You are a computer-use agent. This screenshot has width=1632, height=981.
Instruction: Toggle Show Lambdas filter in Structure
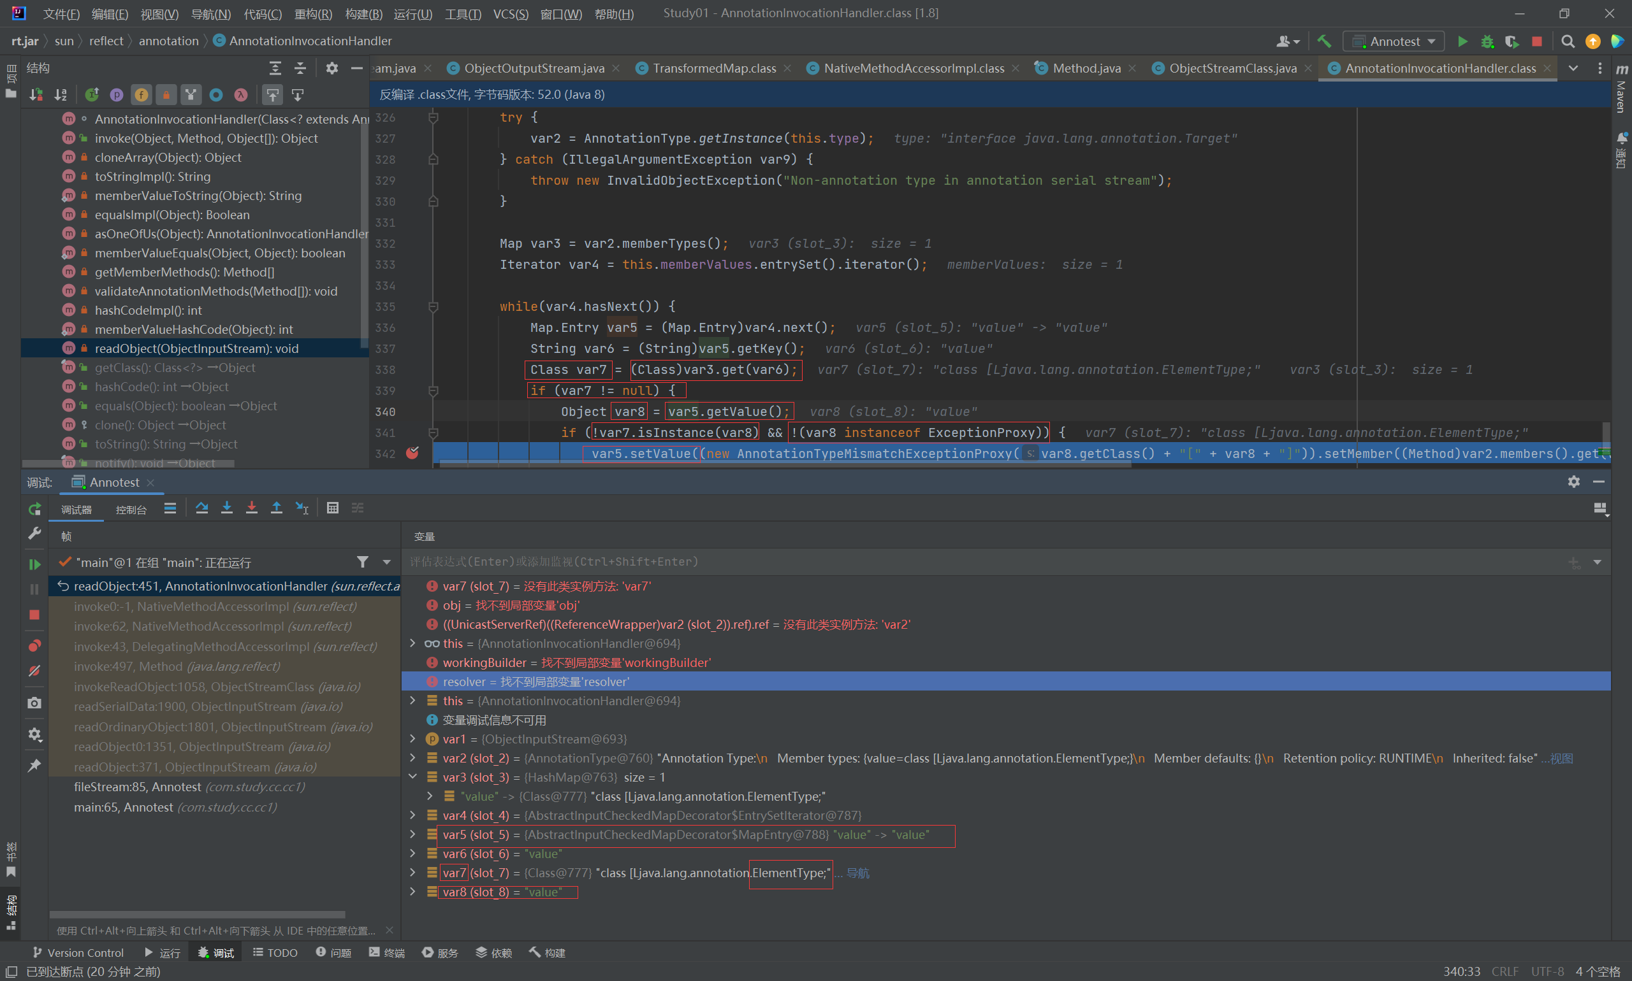tap(241, 95)
